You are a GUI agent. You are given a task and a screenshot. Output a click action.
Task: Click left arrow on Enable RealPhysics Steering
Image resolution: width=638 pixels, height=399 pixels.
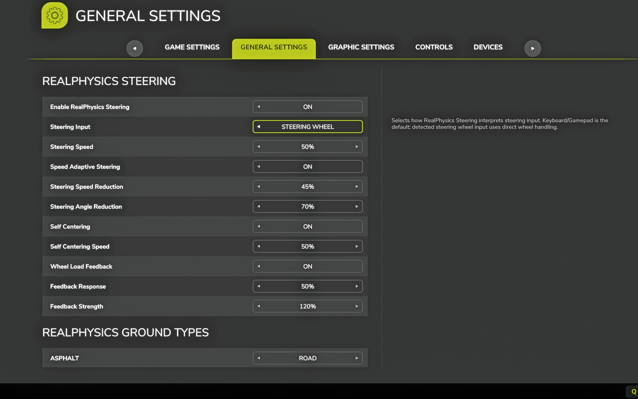point(258,107)
